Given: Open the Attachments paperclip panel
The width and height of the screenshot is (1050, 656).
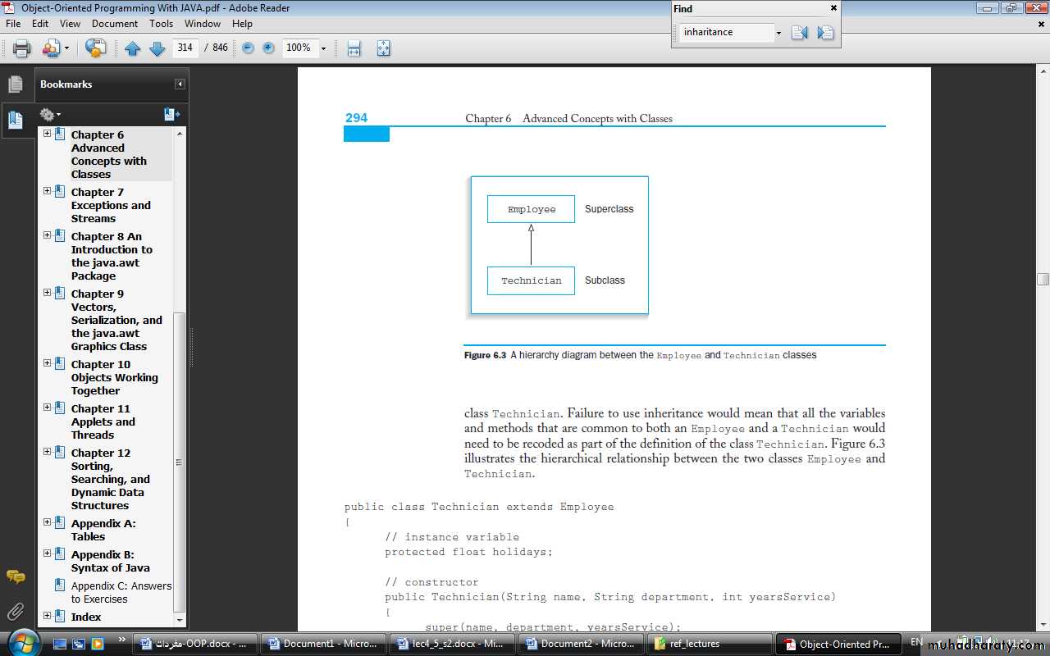Looking at the screenshot, I should point(16,611).
